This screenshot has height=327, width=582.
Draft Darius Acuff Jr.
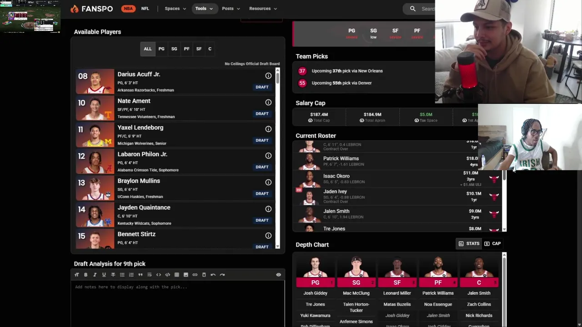tap(262, 87)
